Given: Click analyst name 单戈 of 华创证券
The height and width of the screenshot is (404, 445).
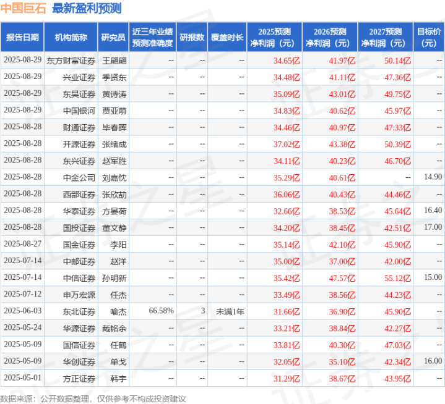Looking at the screenshot, I should pos(114,361).
